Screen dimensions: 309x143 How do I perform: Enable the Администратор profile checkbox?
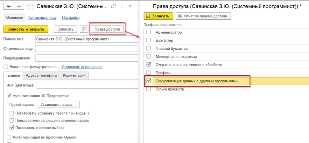[149, 32]
